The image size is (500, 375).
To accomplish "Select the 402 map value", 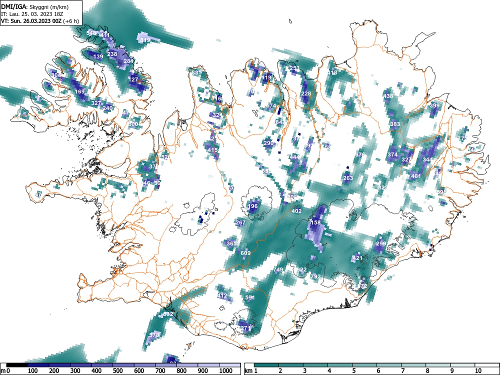I will point(296,211).
